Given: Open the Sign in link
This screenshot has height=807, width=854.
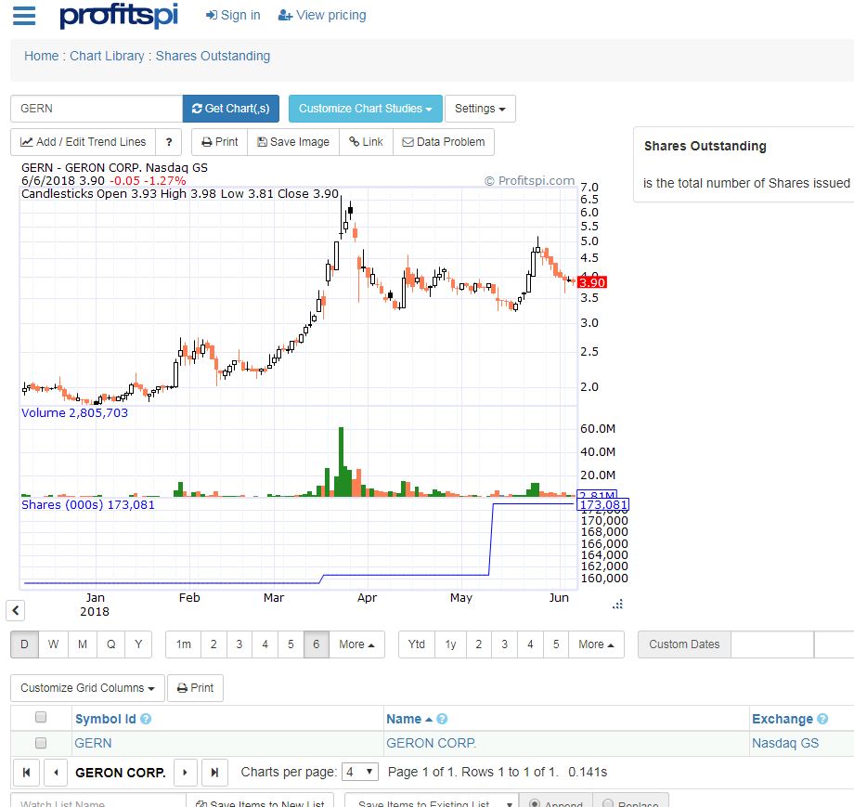Looking at the screenshot, I should [x=233, y=15].
